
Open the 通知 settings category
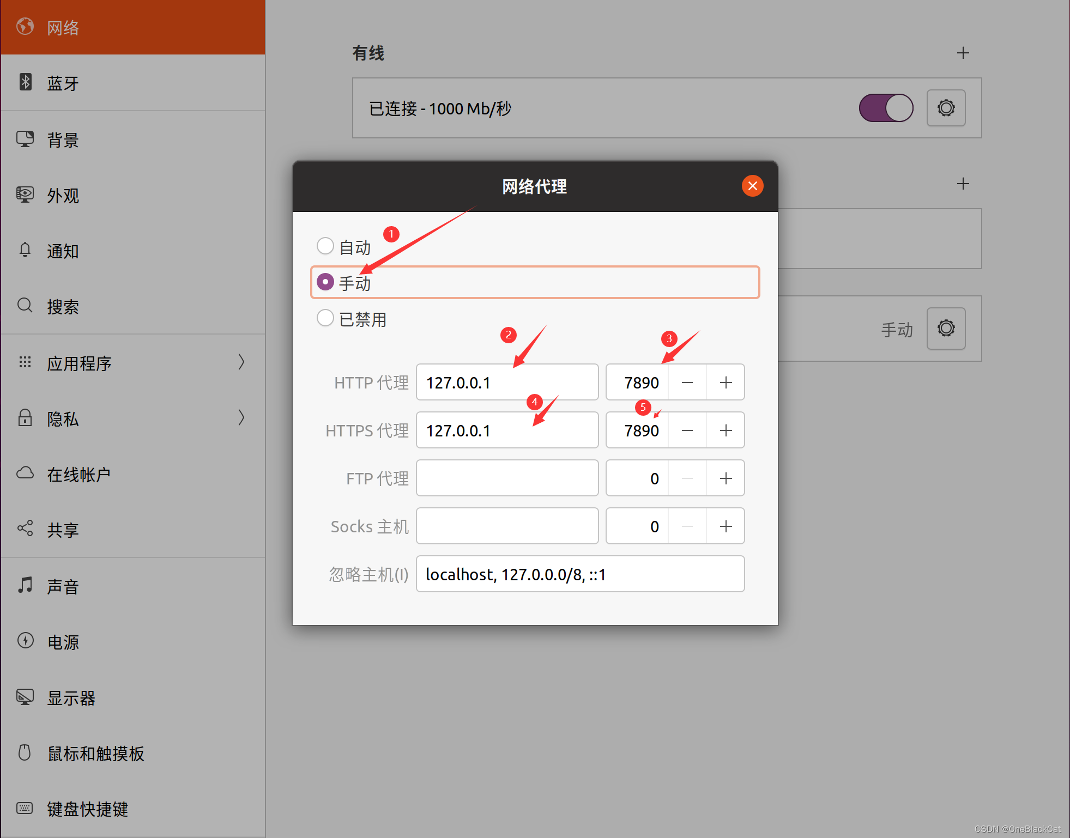[63, 251]
